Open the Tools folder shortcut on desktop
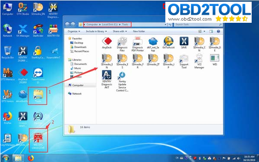Image resolution: width=259 pixels, height=162 pixels. (38, 96)
